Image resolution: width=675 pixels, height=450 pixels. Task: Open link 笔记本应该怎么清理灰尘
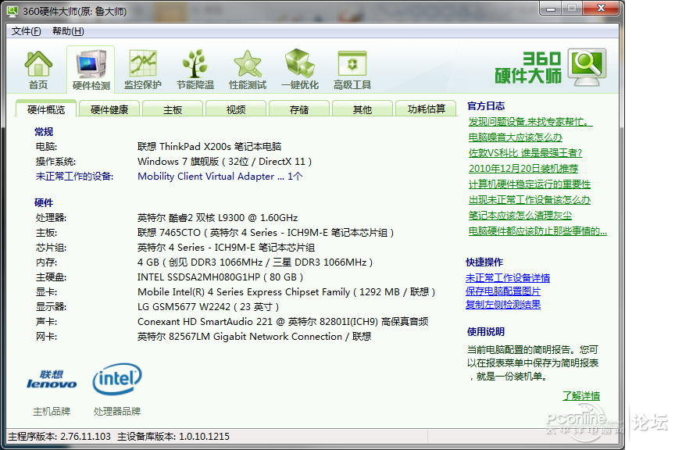coord(520,216)
